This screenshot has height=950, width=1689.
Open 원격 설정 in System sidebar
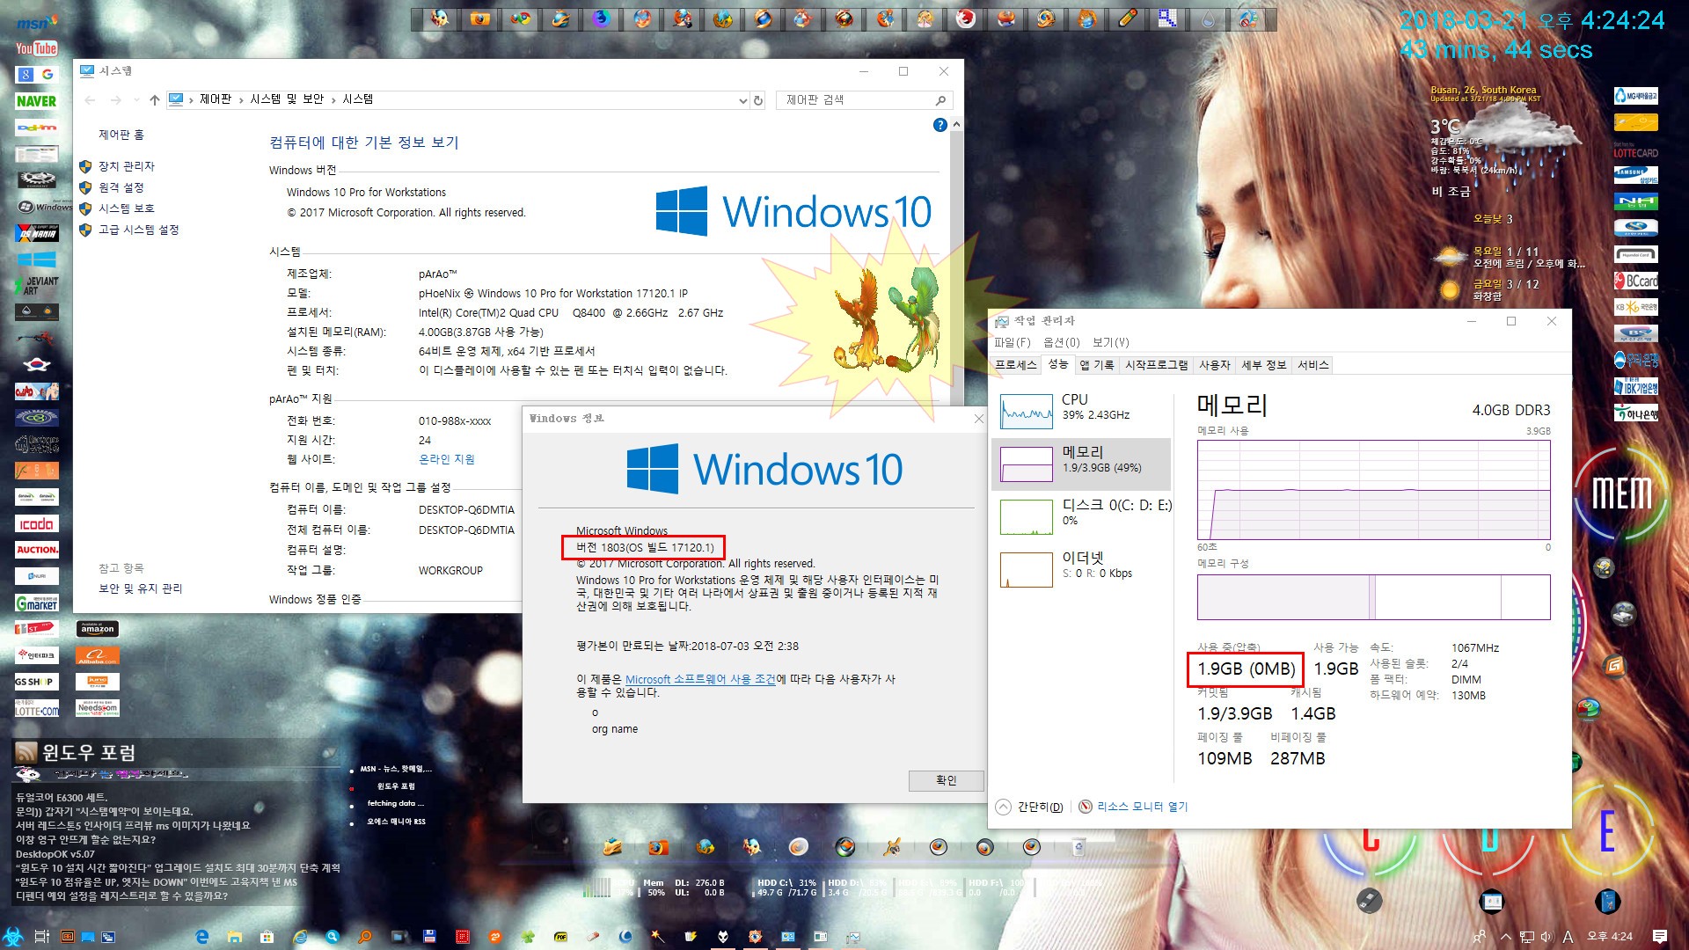(121, 187)
